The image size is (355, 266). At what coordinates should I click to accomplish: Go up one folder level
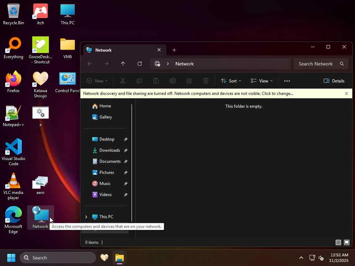click(x=123, y=64)
